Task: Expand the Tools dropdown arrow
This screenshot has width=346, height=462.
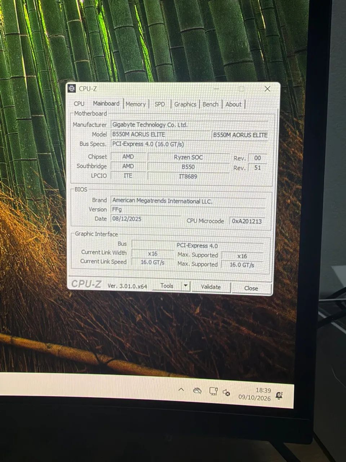Action: click(185, 286)
